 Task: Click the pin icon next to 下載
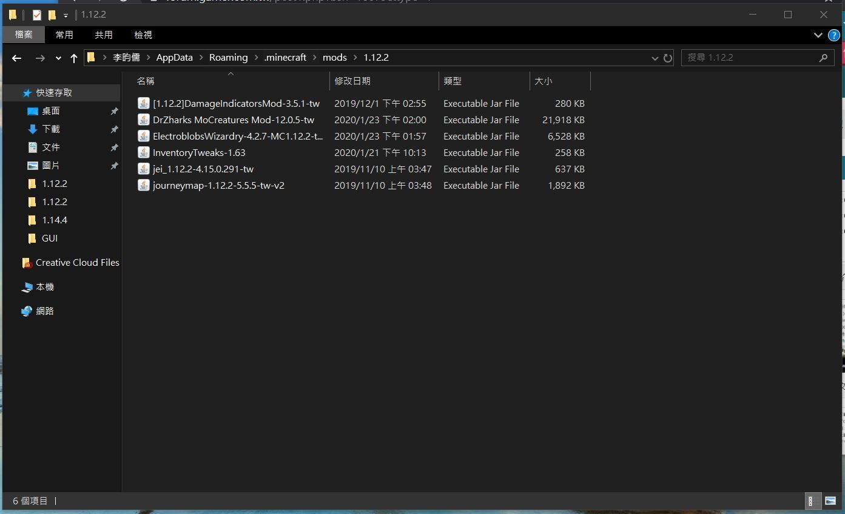click(x=113, y=129)
